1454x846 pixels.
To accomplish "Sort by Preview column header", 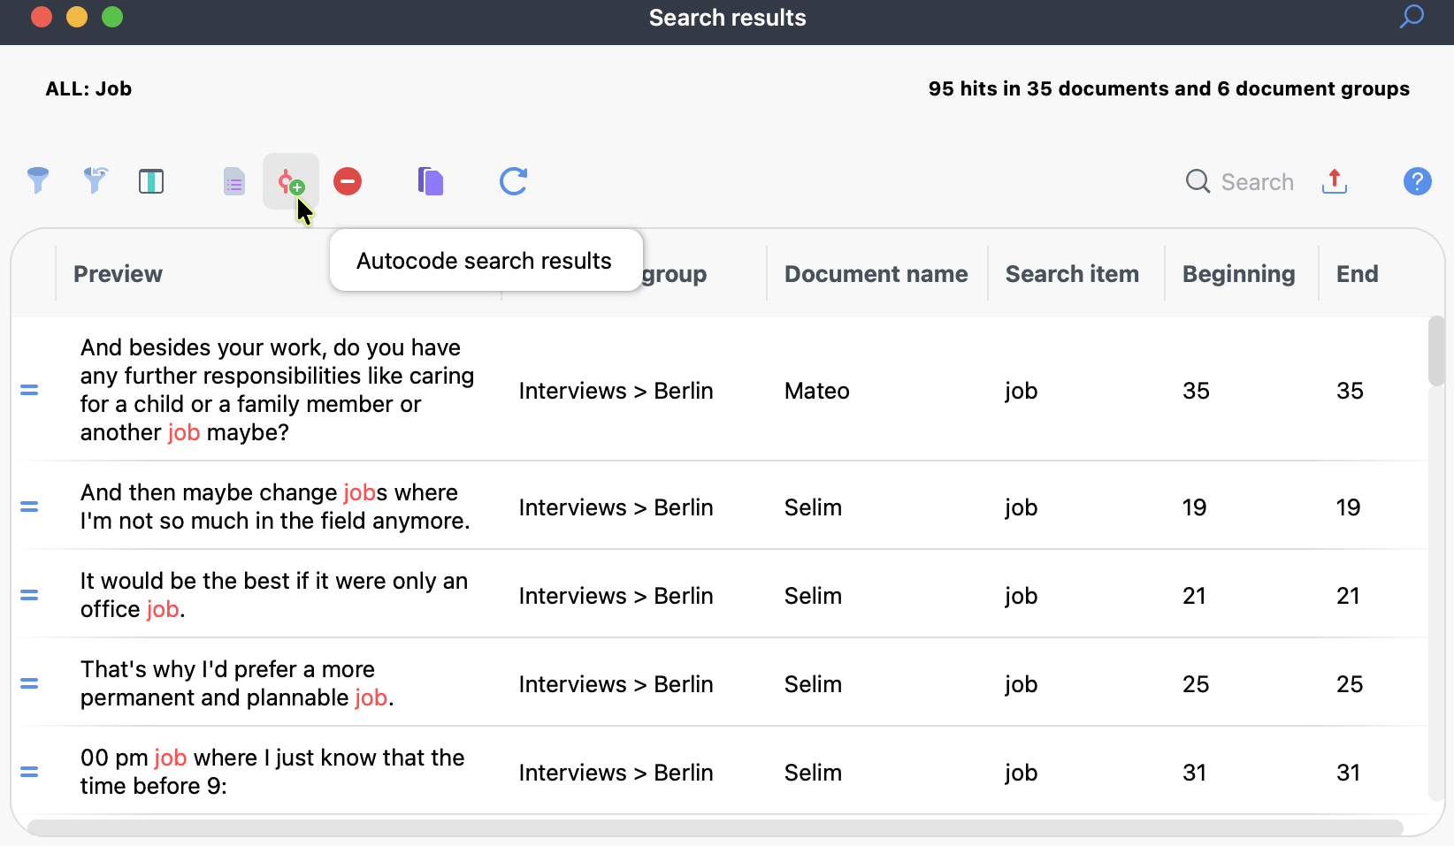I will 118,274.
